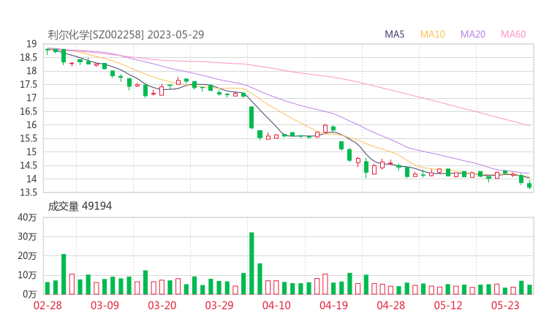Click the 15.5 price axis label
The width and height of the screenshot is (541, 322).
pyautogui.click(x=29, y=138)
